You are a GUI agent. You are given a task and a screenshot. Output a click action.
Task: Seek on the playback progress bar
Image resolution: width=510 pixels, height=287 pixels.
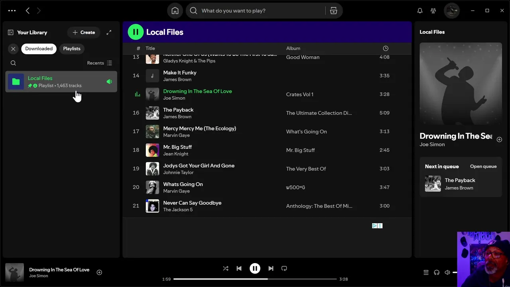pyautogui.click(x=255, y=279)
